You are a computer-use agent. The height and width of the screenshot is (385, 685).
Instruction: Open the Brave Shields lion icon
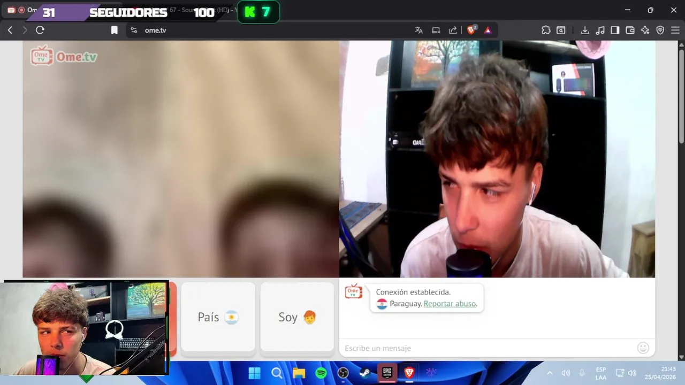471,30
